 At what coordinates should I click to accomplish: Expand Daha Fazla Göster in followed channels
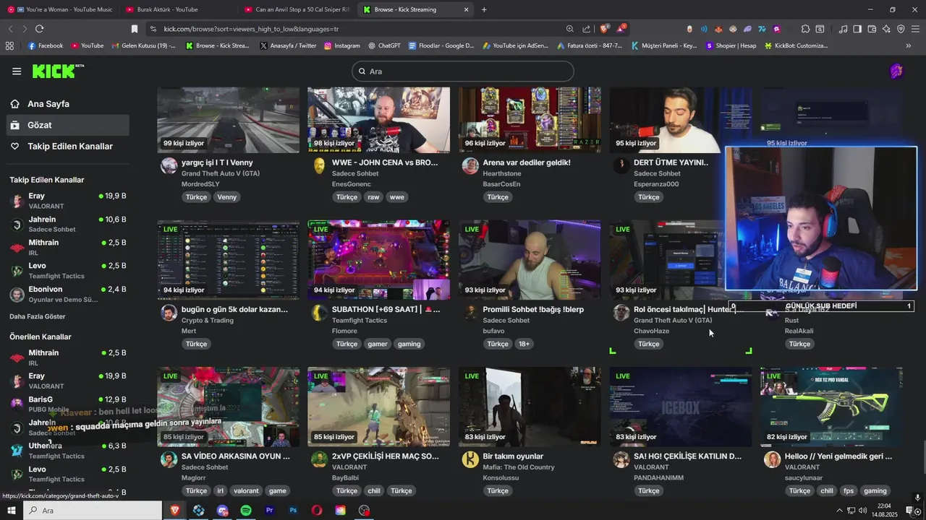pyautogui.click(x=37, y=316)
